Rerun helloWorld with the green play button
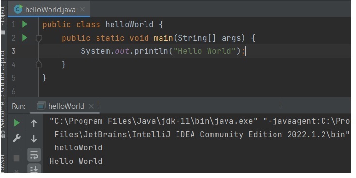 (16, 123)
